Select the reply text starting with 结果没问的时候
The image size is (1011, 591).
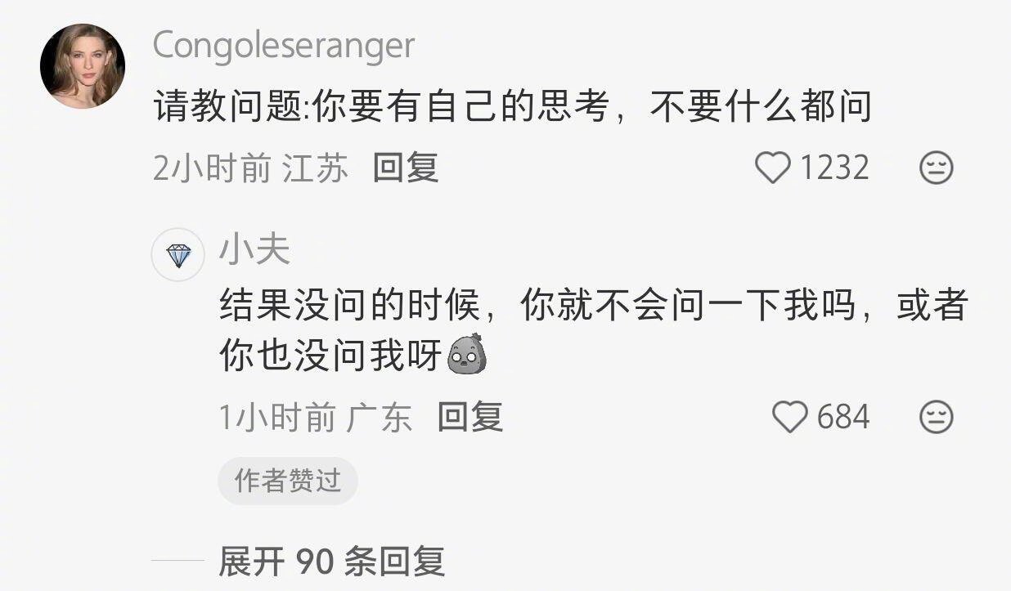(594, 331)
